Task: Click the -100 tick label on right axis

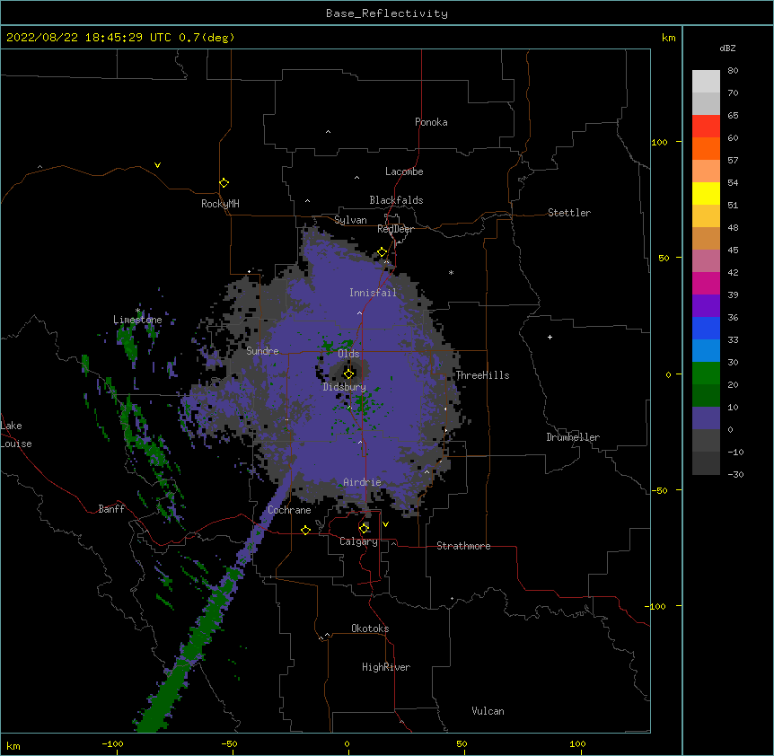Action: (x=655, y=606)
